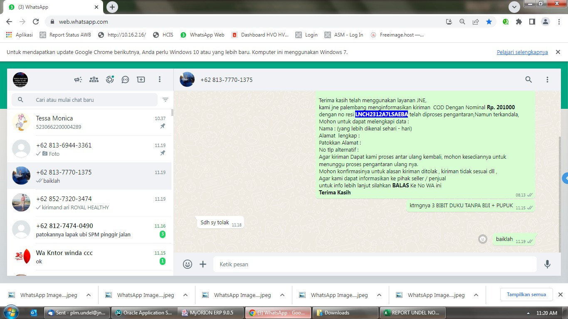Click the Ketik pesan message box
The width and height of the screenshot is (568, 319).
375,264
